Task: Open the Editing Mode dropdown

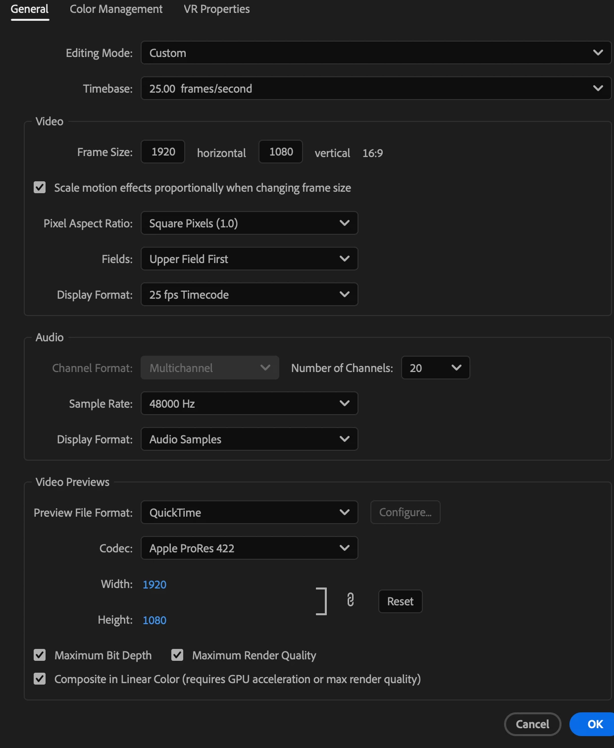Action: point(376,53)
